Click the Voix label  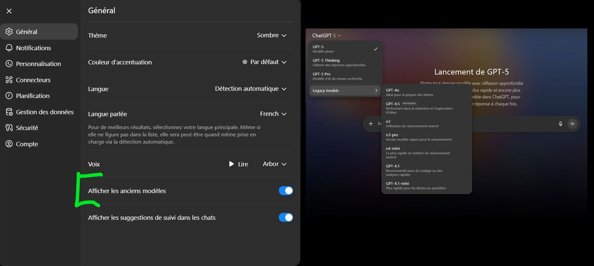[94, 164]
